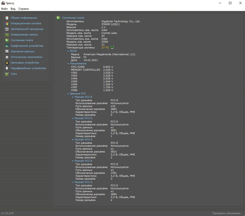
Task: Click the Периферийные устройства mouse icon
Action: (7, 69)
